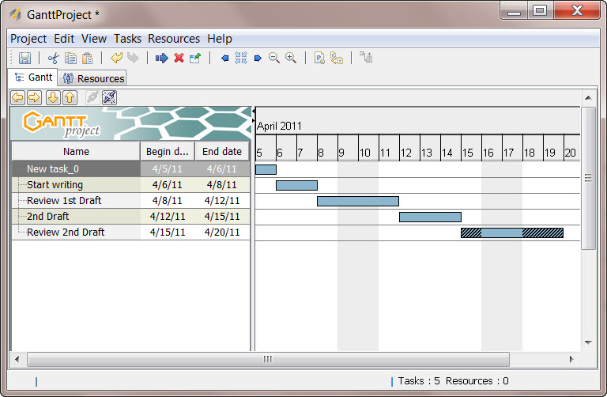The width and height of the screenshot is (607, 397).
Task: Open the Project menu
Action: (28, 38)
